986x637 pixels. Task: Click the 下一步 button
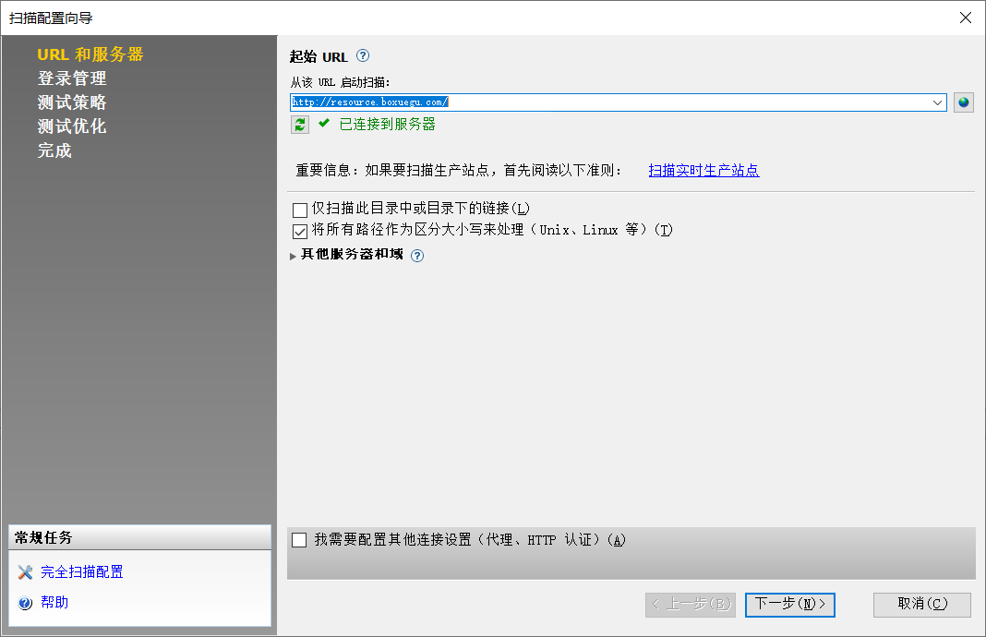point(789,605)
